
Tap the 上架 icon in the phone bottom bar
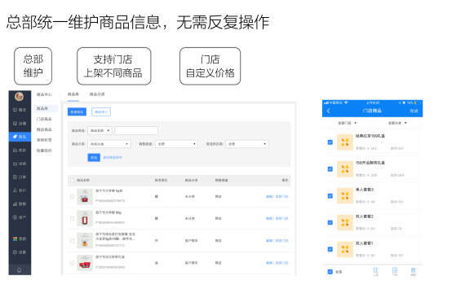[x=376, y=271]
